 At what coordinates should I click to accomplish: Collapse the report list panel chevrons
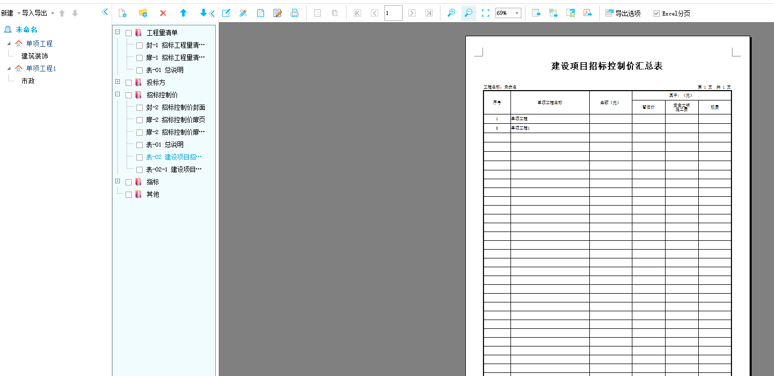[212, 13]
